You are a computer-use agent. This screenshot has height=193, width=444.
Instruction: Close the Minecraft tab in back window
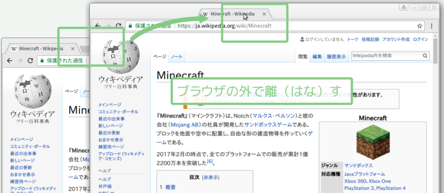(x=72, y=49)
